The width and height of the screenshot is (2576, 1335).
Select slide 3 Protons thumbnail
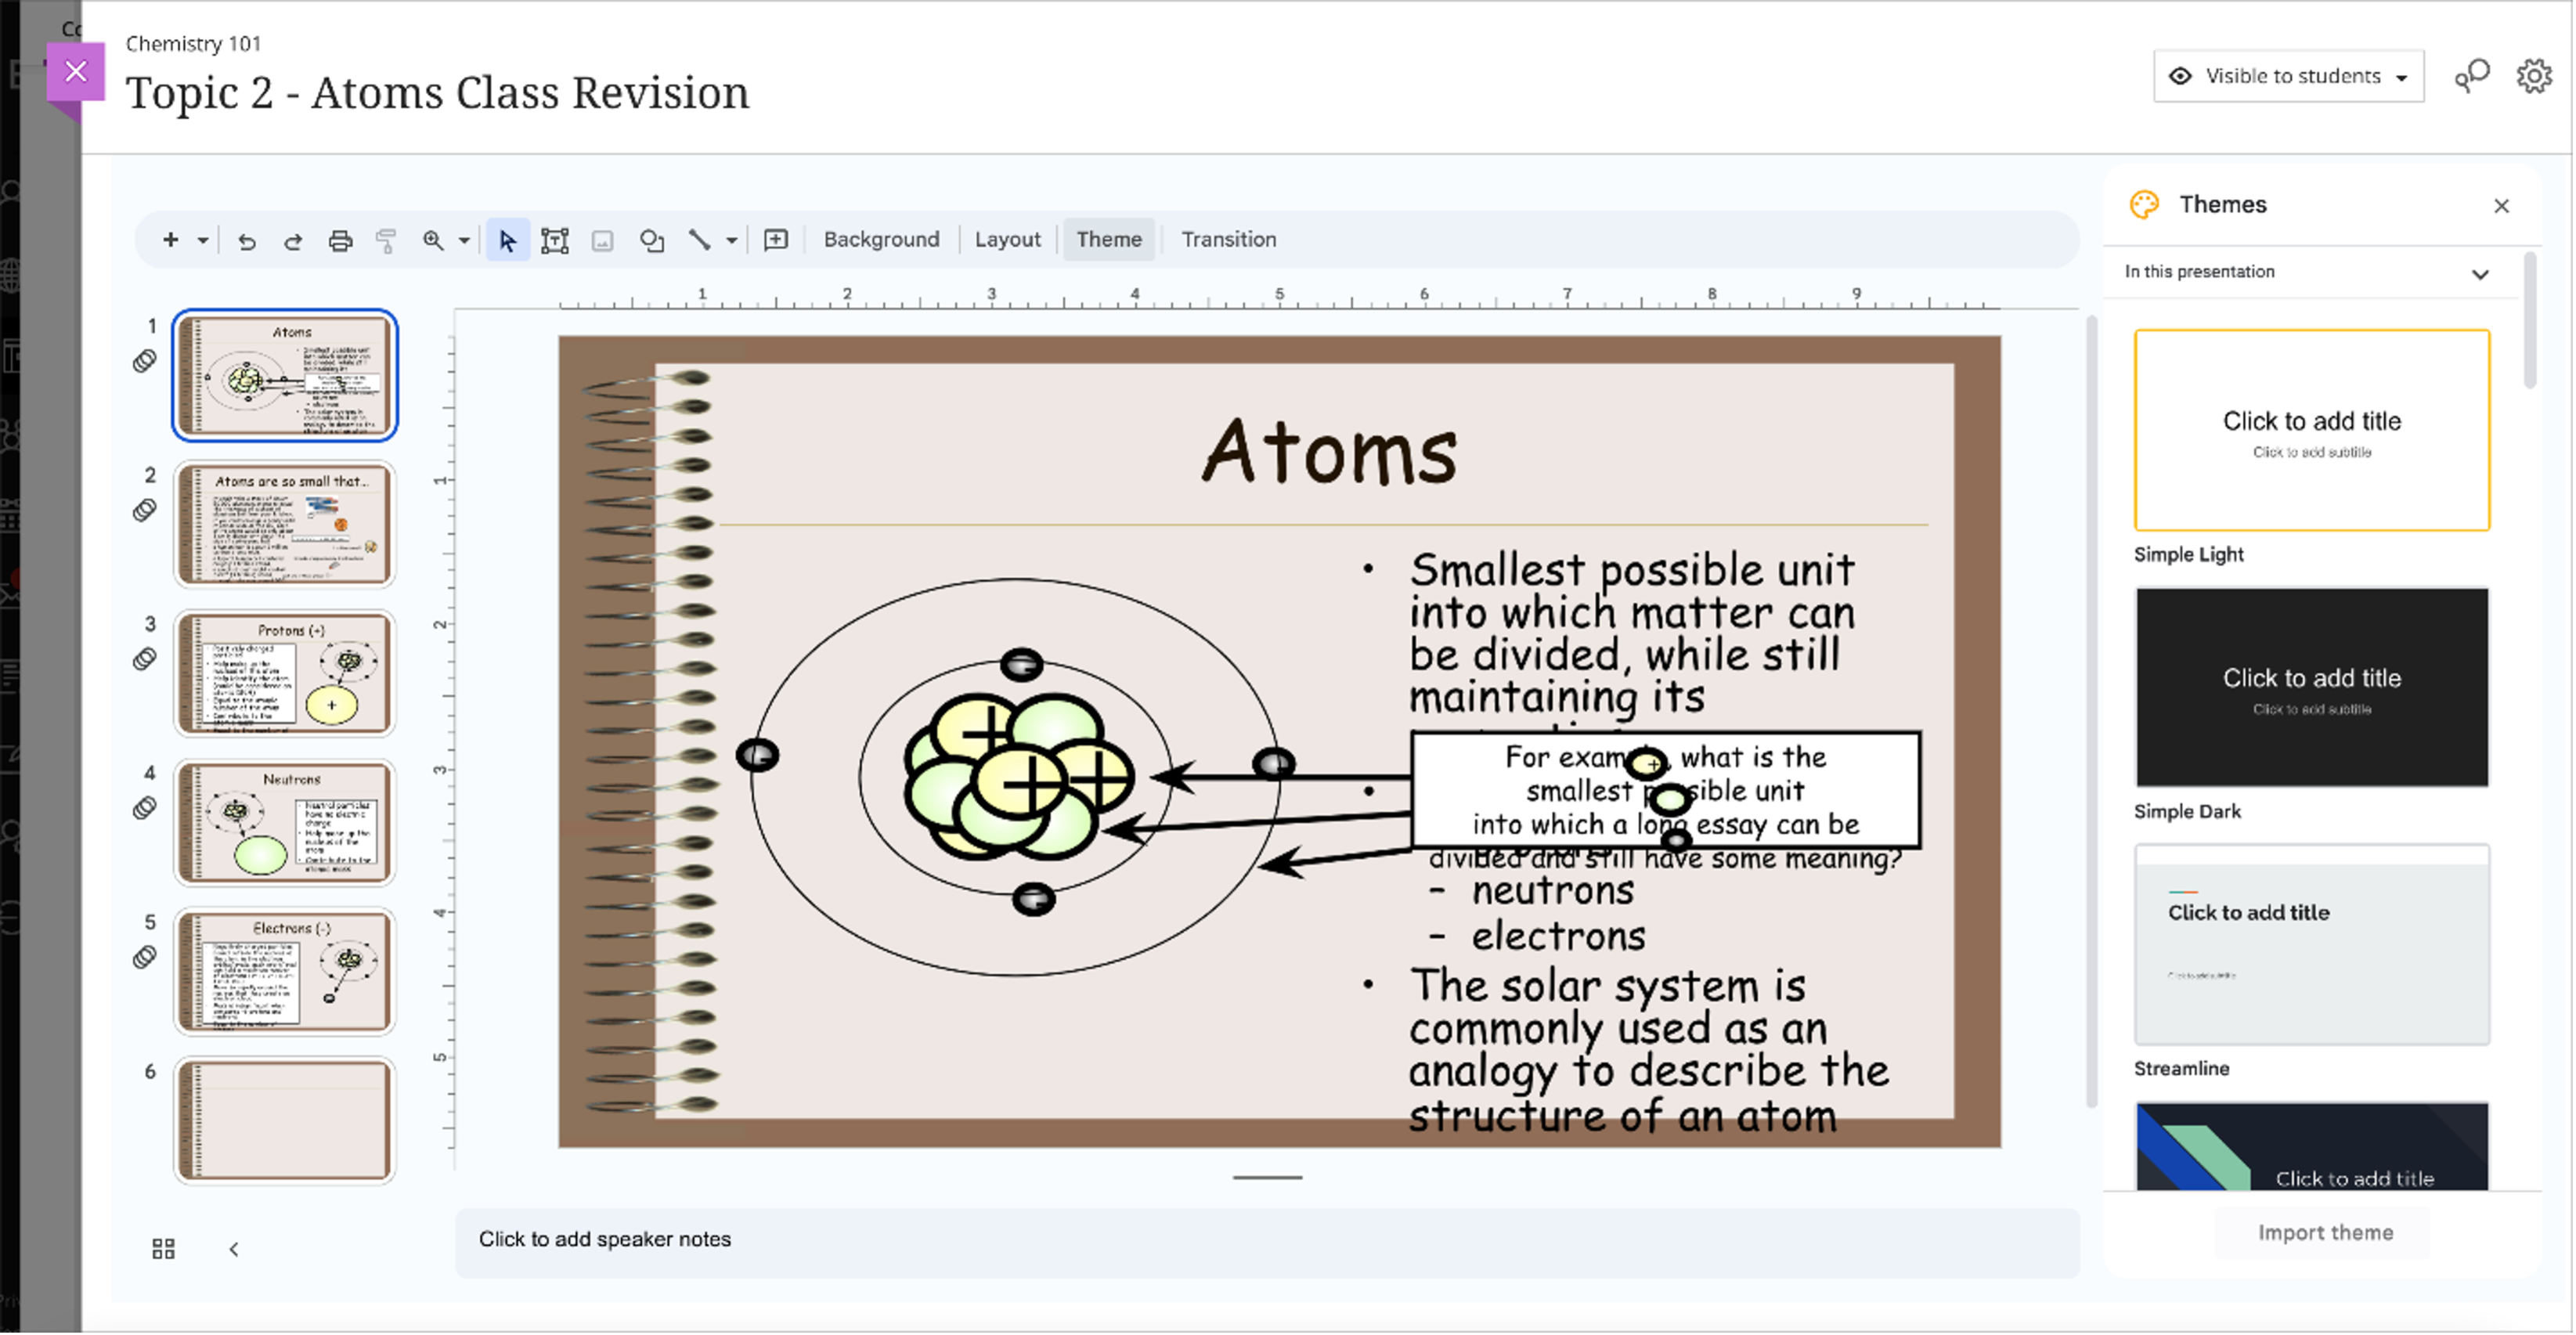click(x=285, y=673)
